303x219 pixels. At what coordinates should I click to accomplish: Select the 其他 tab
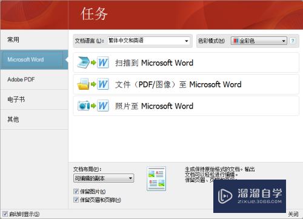34,120
